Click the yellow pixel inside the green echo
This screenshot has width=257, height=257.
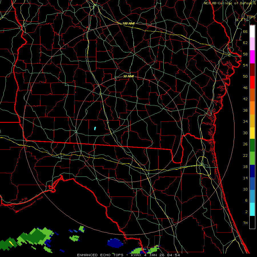[11, 243]
